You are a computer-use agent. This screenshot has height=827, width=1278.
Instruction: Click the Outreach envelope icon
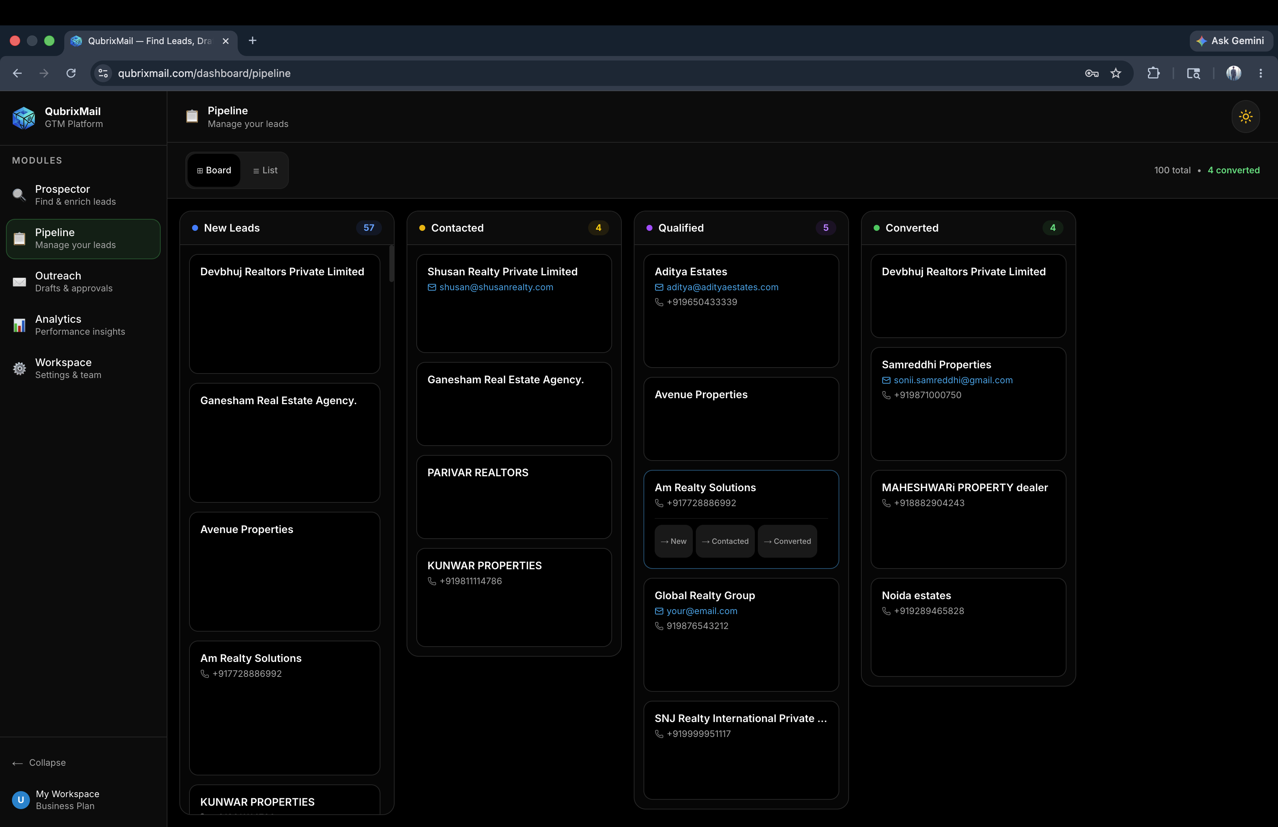(19, 282)
